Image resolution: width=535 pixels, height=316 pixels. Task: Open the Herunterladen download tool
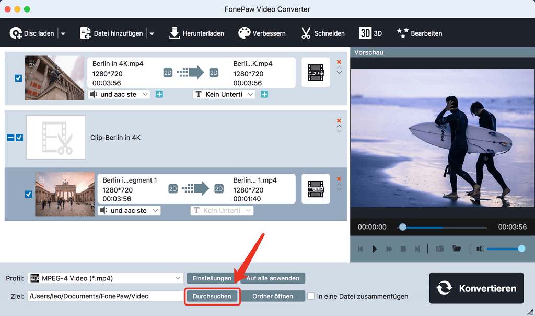click(x=196, y=33)
